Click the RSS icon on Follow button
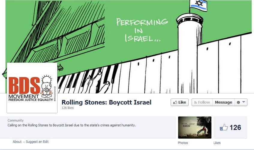 [195, 102]
